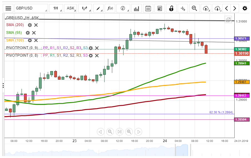Remove the SMA (55) indicator
Image resolution: width=251 pixels, height=158 pixels.
(34, 33)
